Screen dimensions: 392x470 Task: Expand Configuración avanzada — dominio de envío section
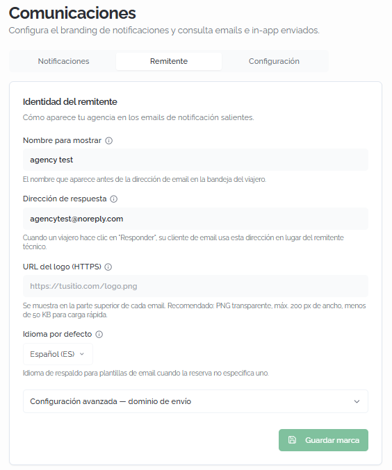[x=195, y=401]
